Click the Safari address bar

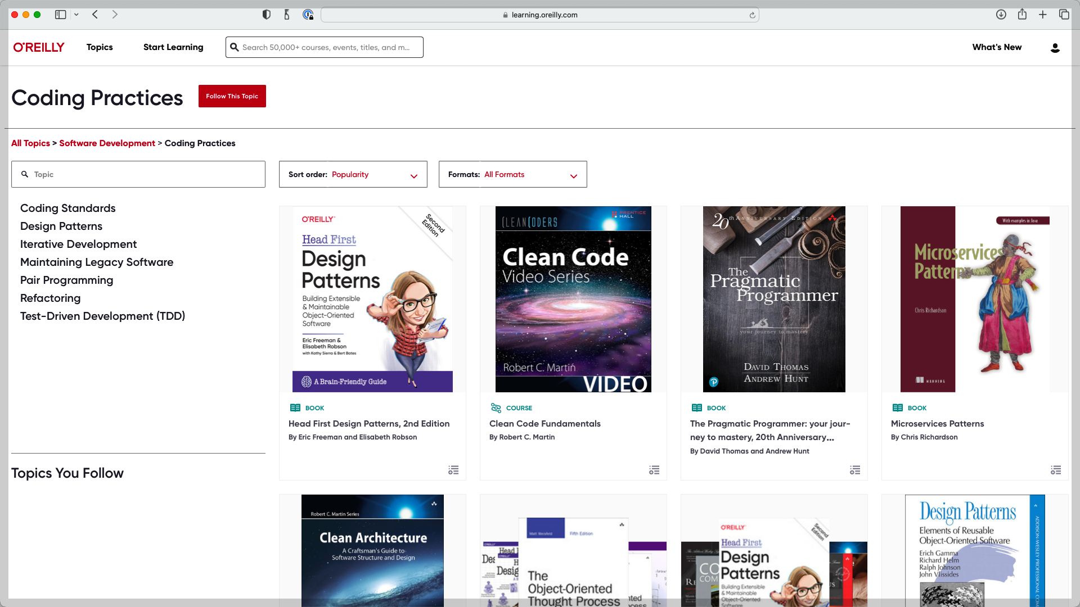(540, 15)
